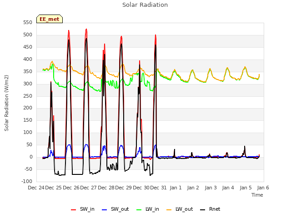Click the 450 y-axis tick label
The width and height of the screenshot is (291, 218).
tap(28, 47)
